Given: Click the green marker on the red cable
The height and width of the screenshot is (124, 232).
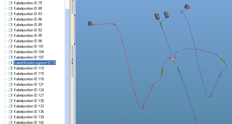Looking at the screenshot, I should 162,71.
